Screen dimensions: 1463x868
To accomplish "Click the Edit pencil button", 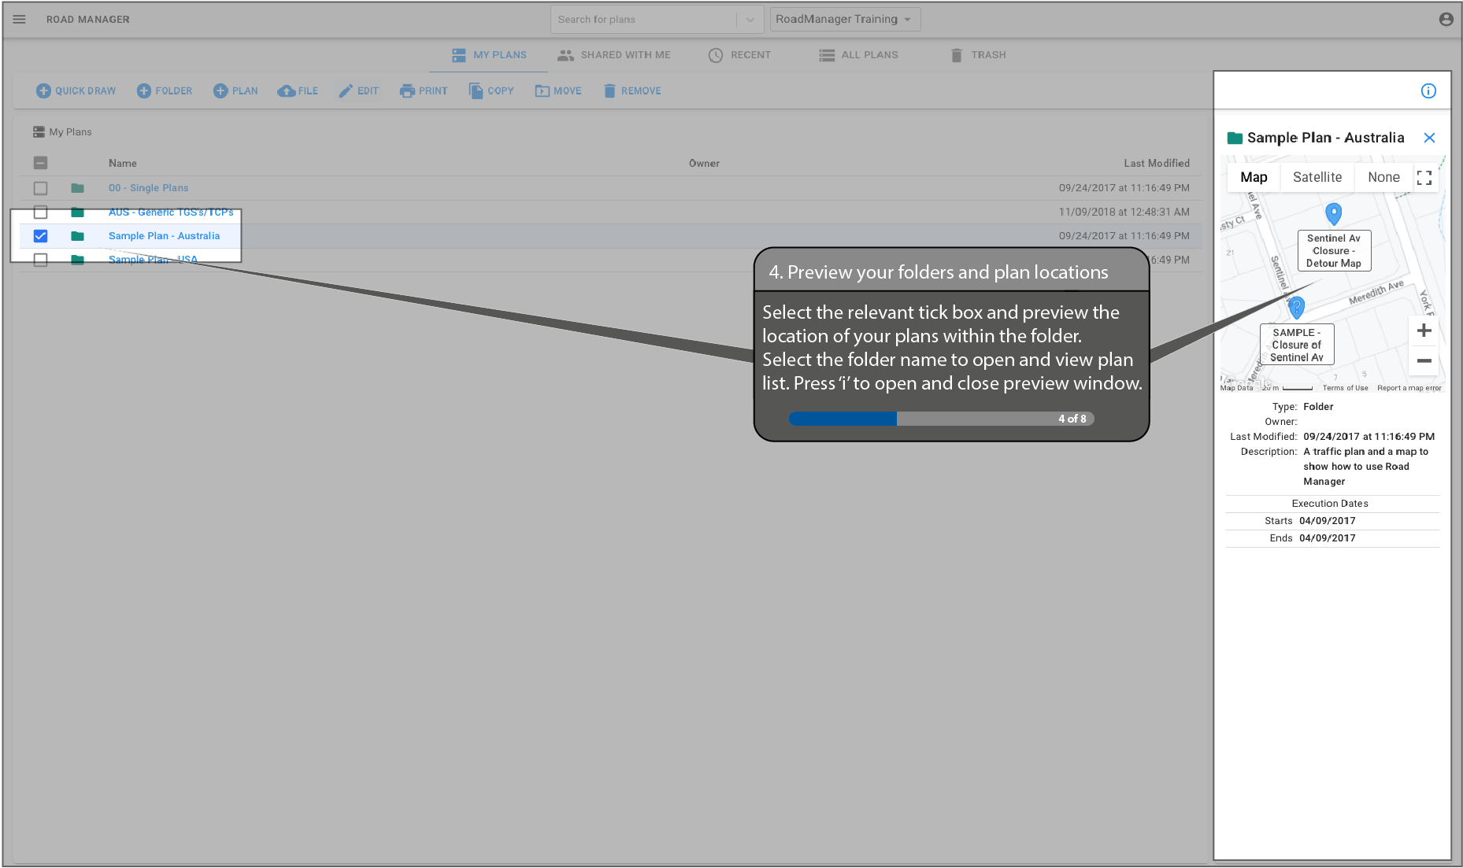I will tap(358, 91).
